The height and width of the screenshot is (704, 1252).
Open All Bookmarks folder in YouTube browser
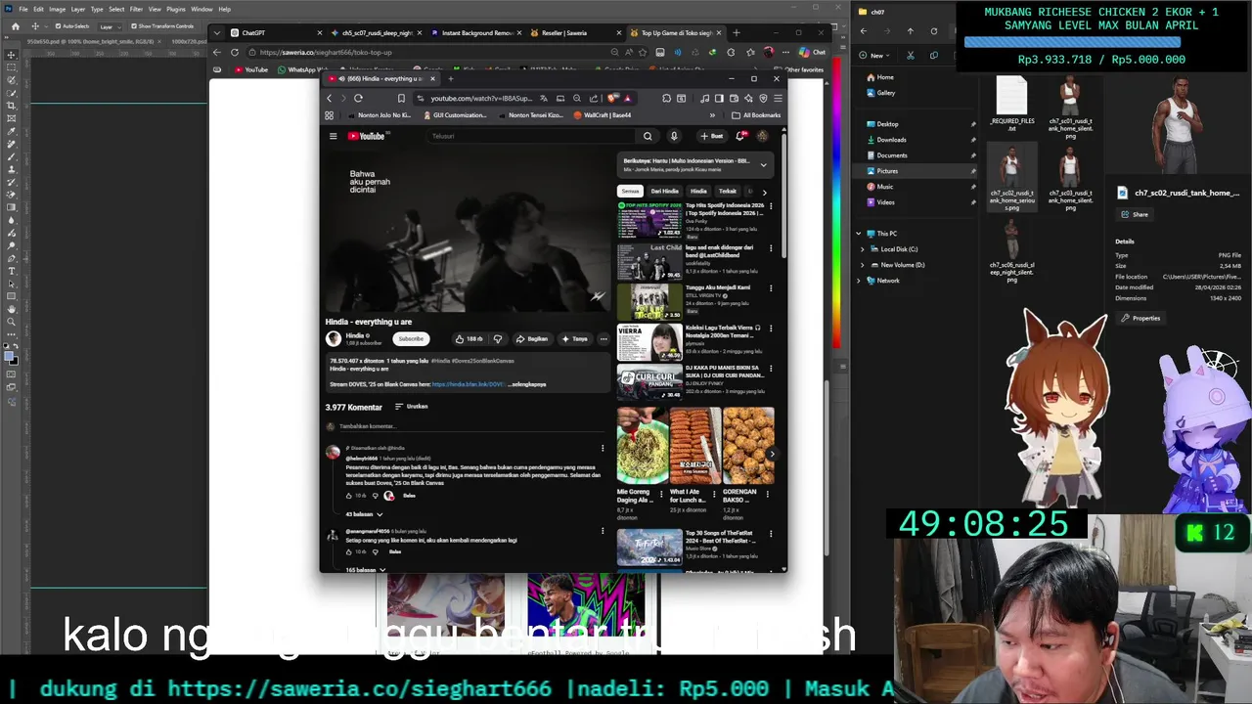[x=756, y=114]
